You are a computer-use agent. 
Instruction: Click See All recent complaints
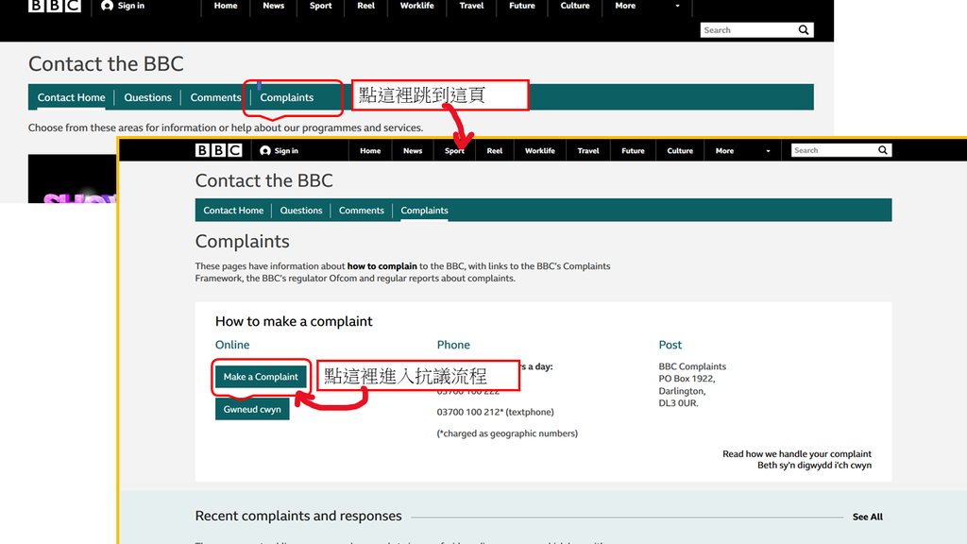tap(867, 517)
